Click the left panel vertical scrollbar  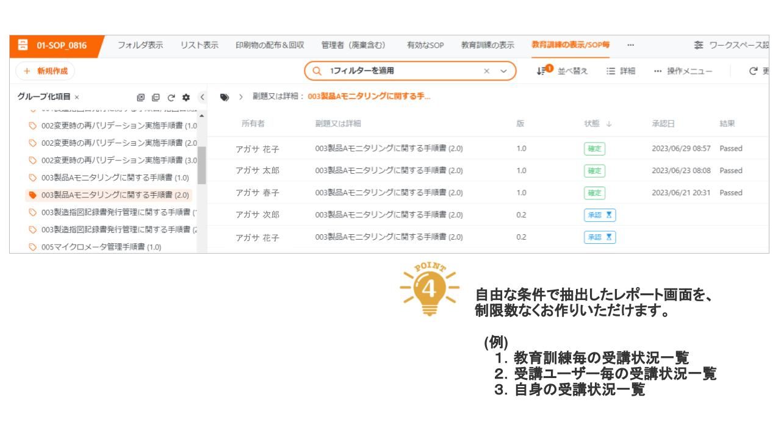coord(201,165)
